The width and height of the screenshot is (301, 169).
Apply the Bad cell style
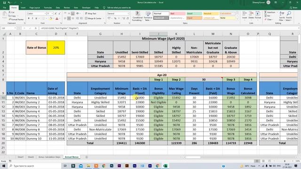(177, 14)
